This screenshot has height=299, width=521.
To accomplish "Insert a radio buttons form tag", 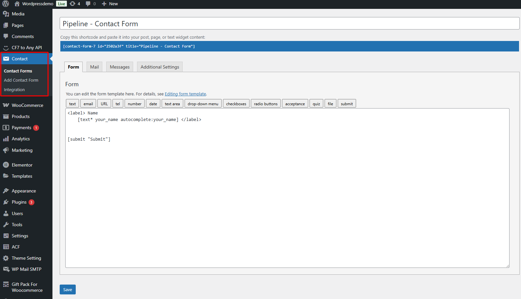I will tap(266, 104).
